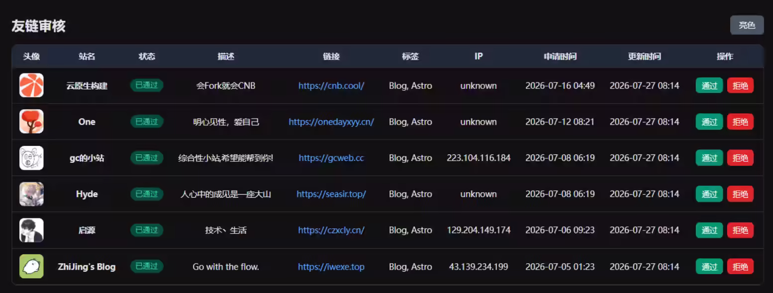This screenshot has width=773, height=293.
Task: Open the gc的小站 avatar thumbnail
Action: tap(31, 158)
